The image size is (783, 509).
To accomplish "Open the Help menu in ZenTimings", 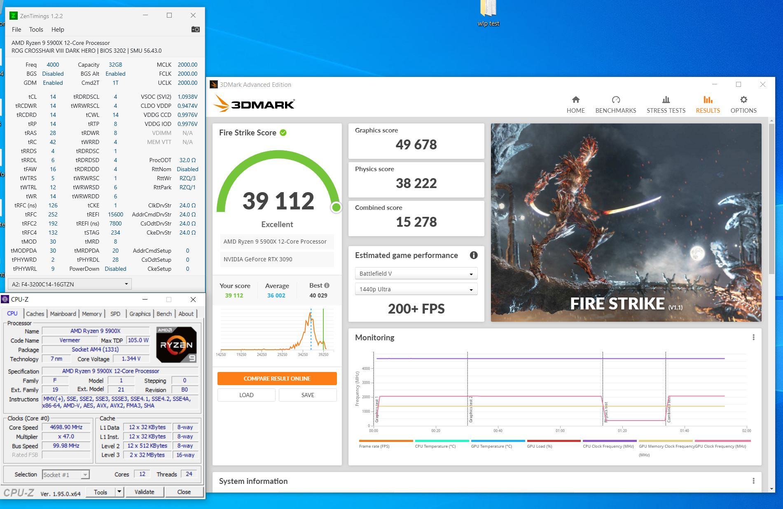I will [x=58, y=30].
